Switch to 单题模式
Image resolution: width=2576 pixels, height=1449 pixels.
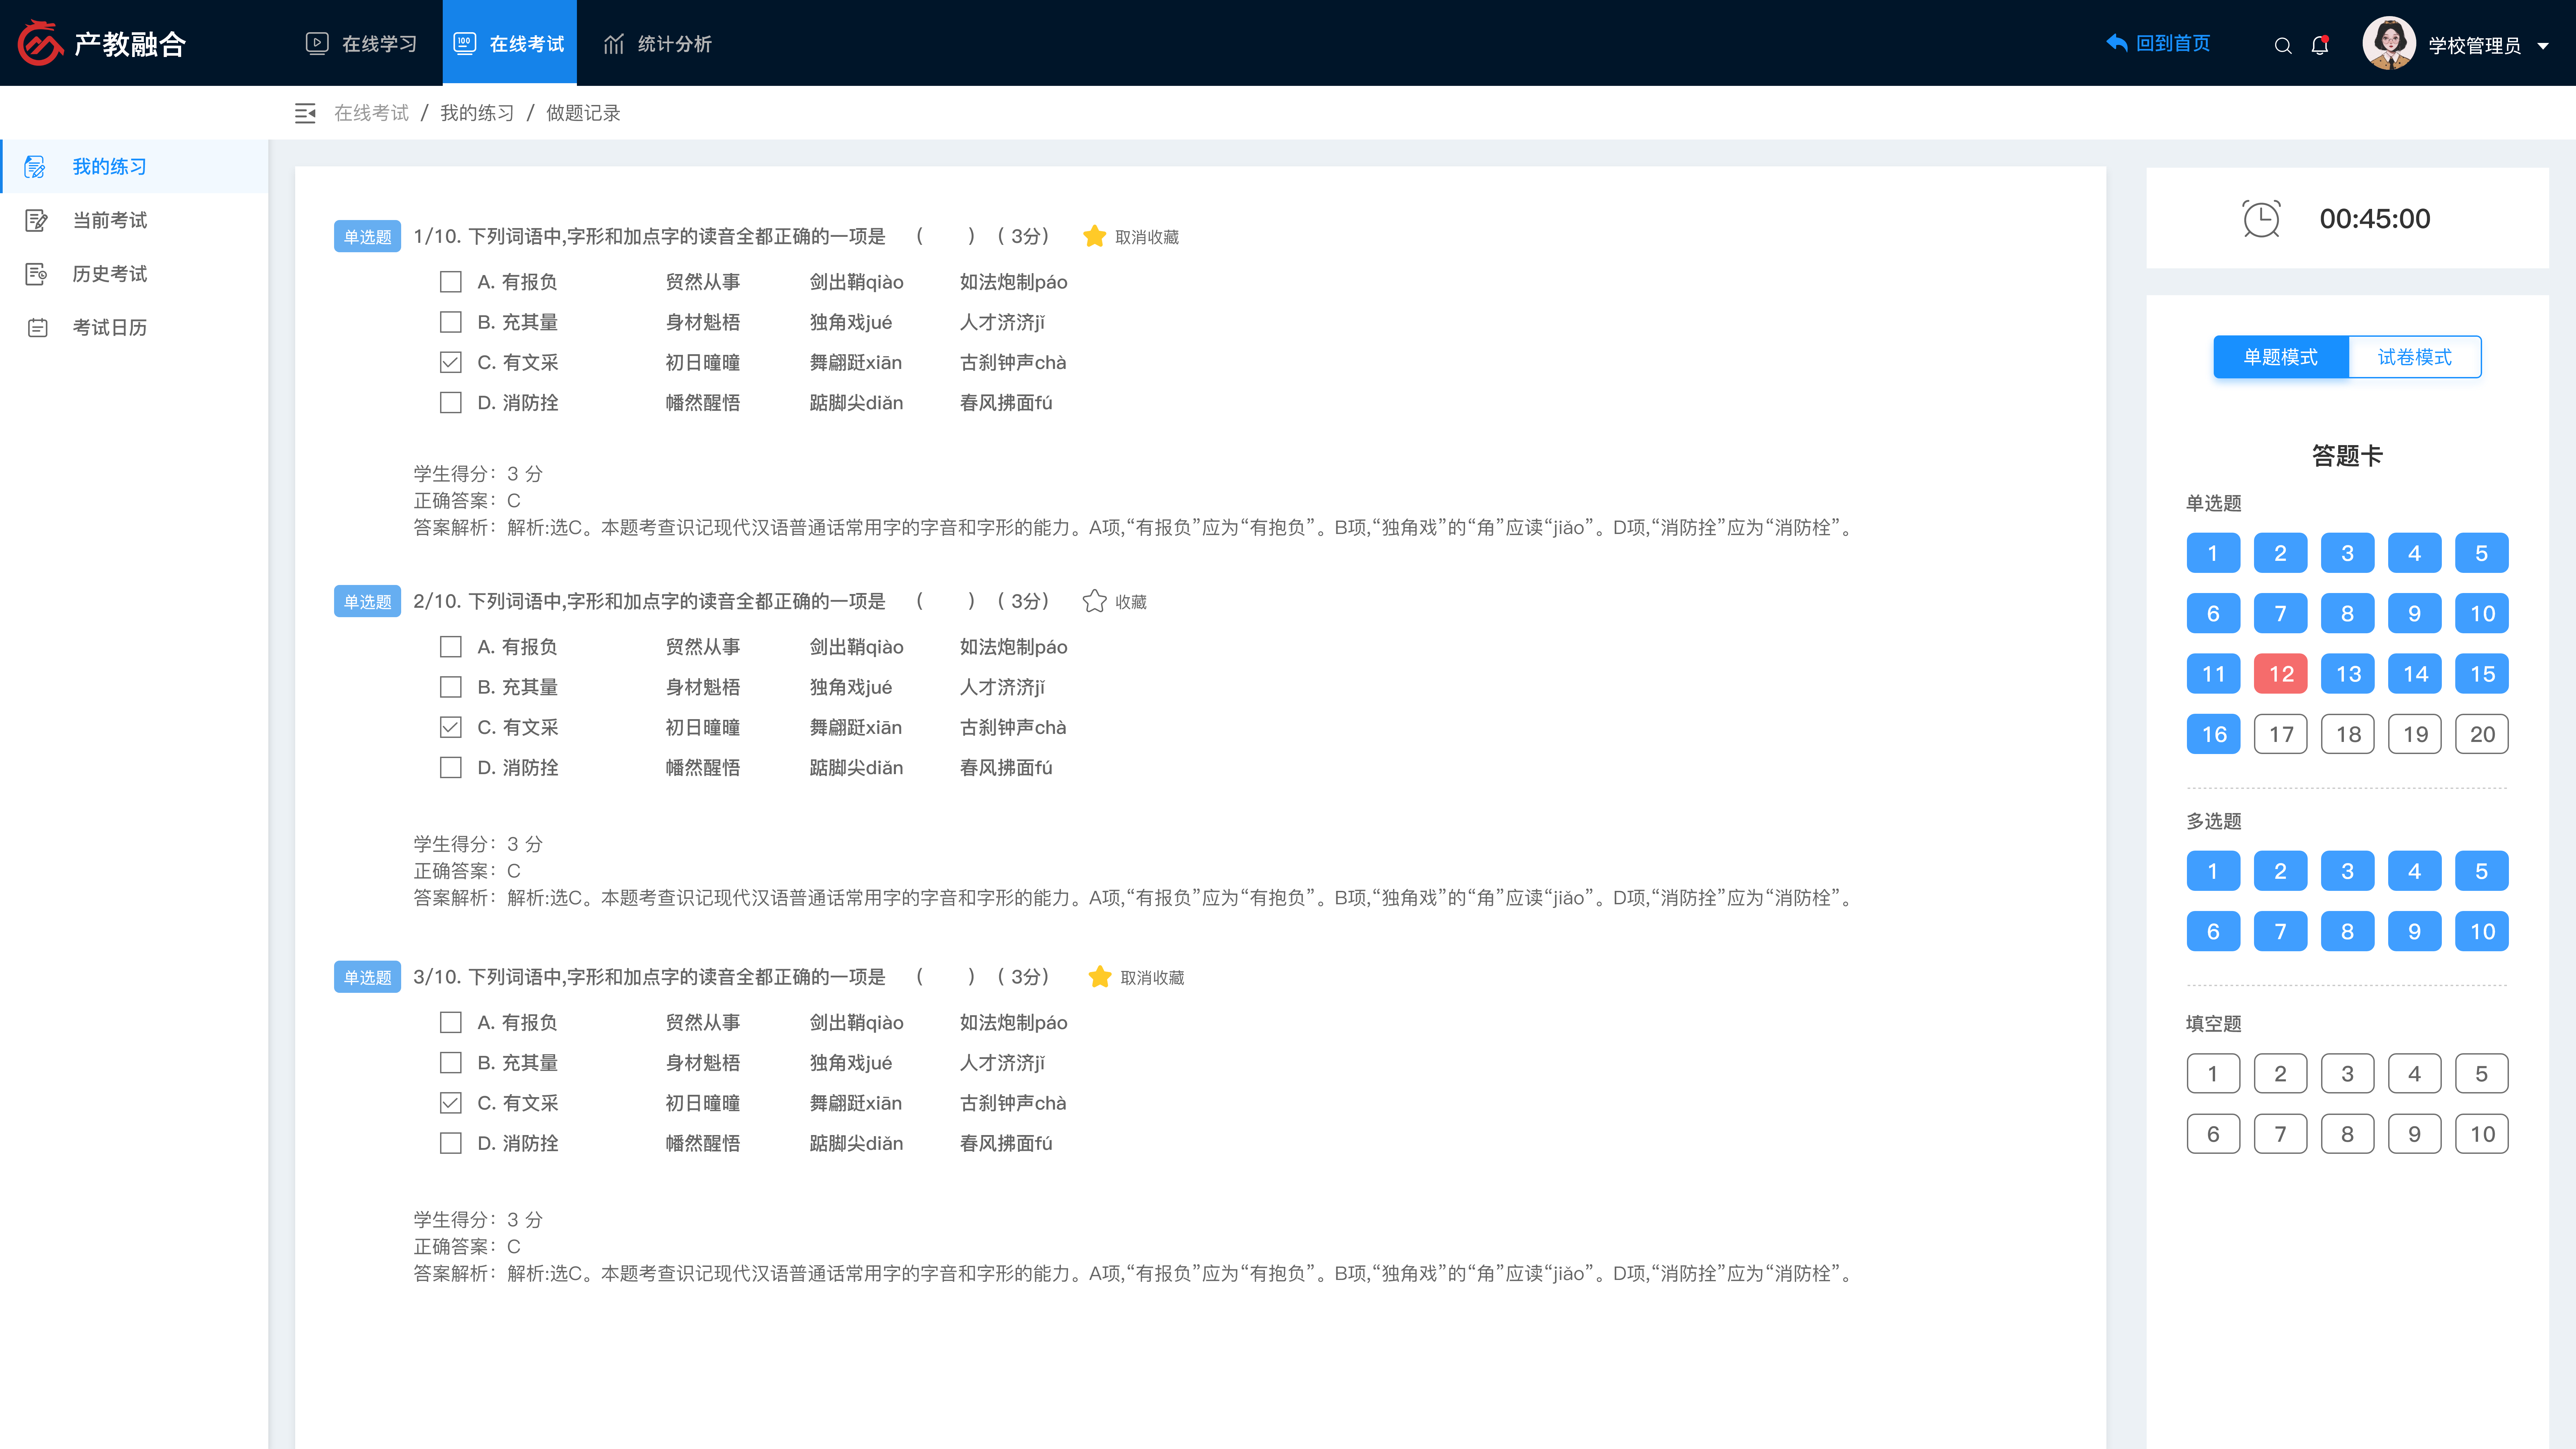click(2280, 357)
